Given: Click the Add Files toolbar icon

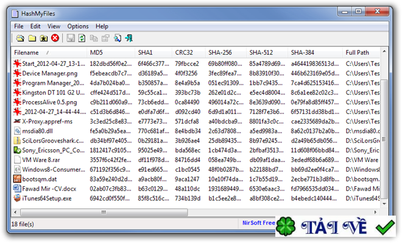Looking at the screenshot, I should [20, 38].
